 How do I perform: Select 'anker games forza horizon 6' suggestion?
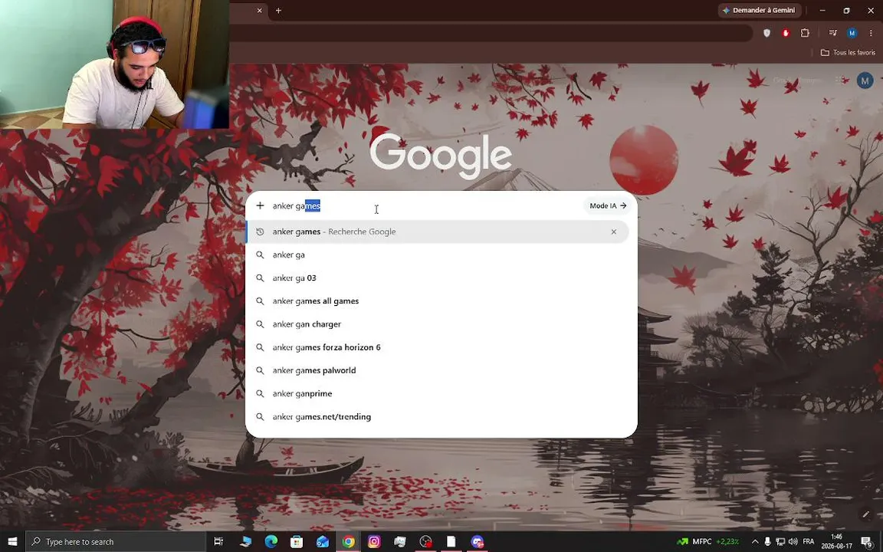pos(438,347)
